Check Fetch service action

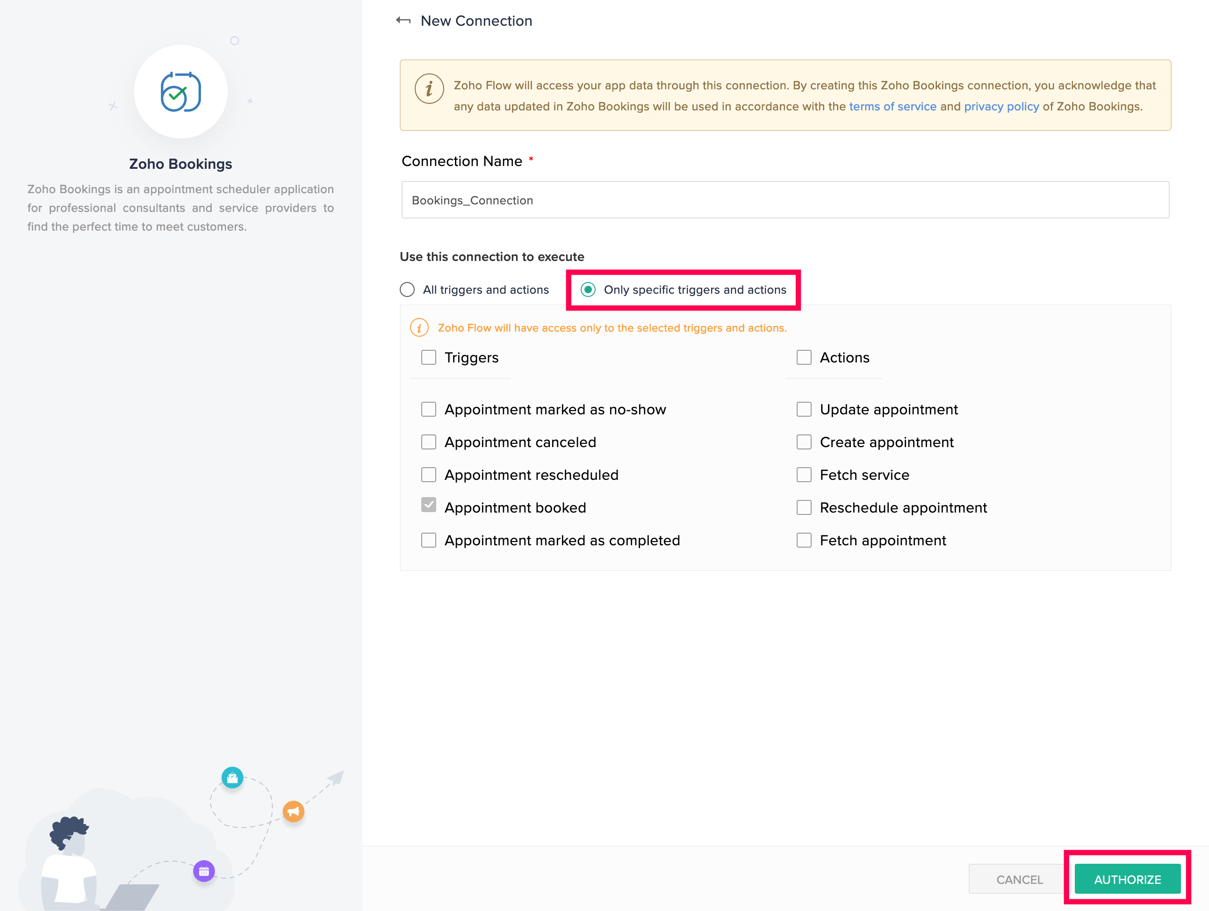click(x=804, y=475)
